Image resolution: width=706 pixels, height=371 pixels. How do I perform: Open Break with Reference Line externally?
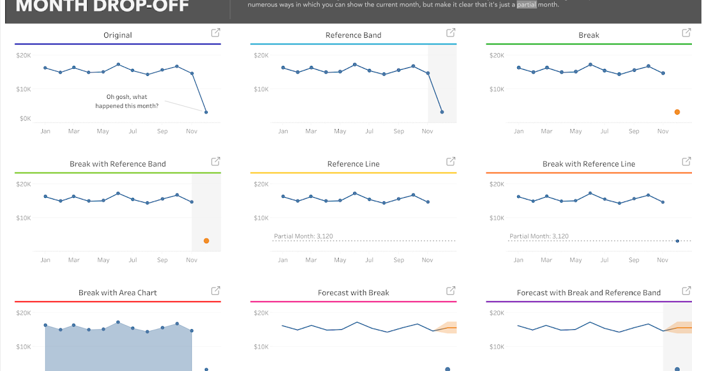pos(686,161)
